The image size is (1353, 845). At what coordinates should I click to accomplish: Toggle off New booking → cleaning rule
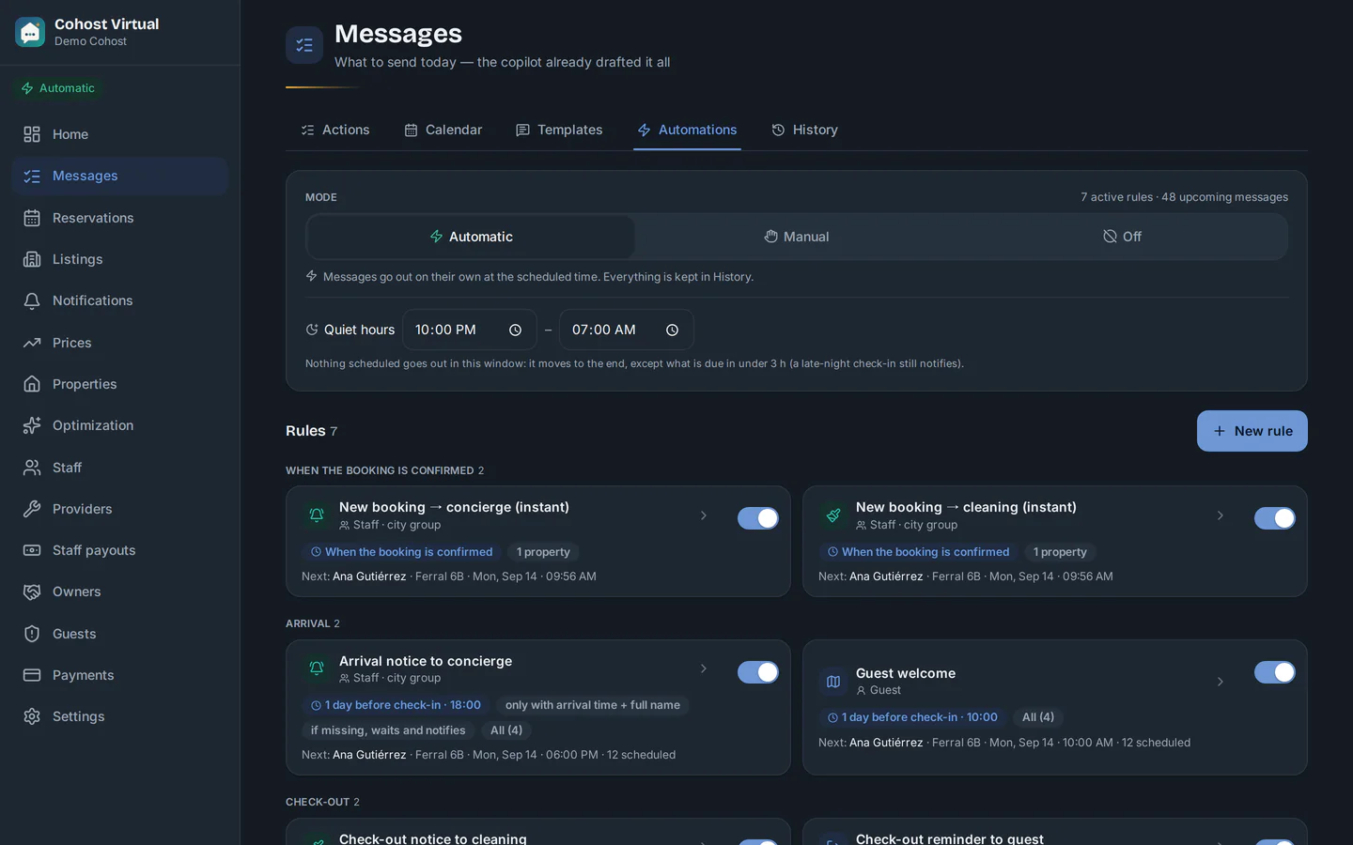(x=1275, y=518)
